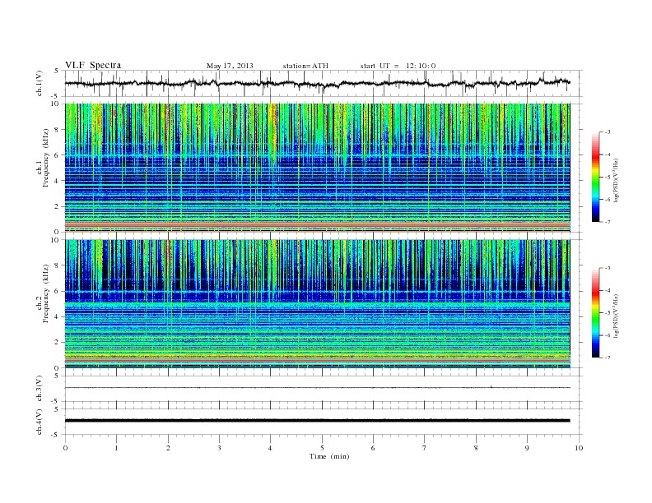Click time axis tick label "3"
The height and width of the screenshot is (503, 652).
[219, 448]
